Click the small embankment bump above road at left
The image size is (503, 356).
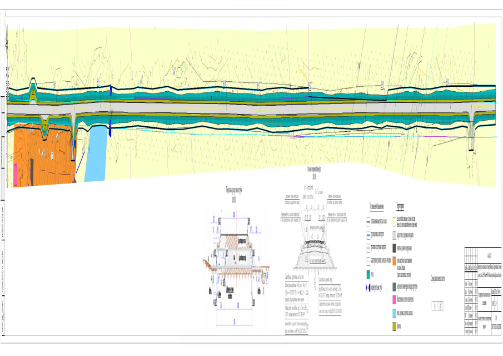point(33,90)
